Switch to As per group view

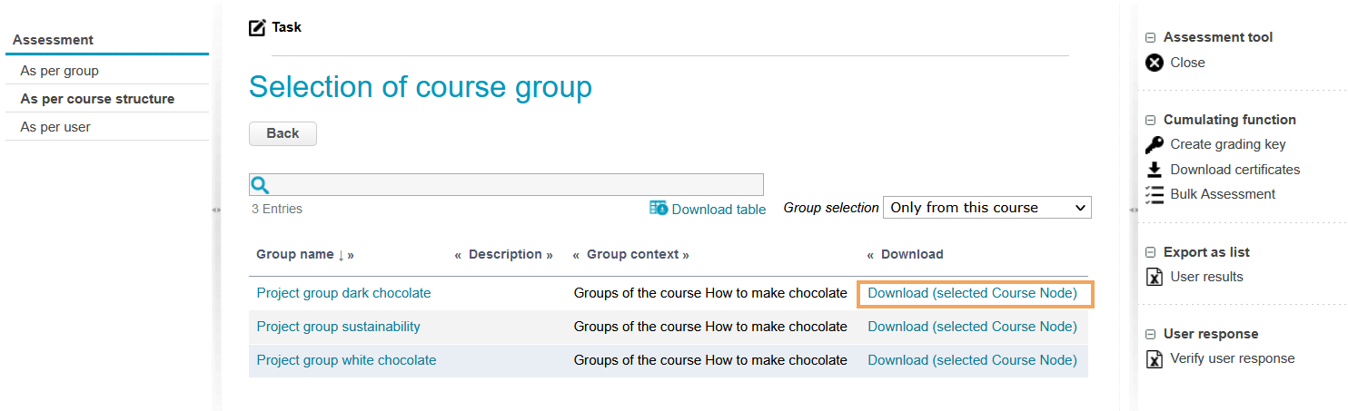point(60,71)
